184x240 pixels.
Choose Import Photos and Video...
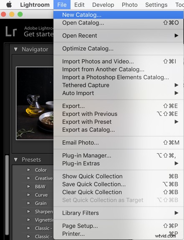pyautogui.click(x=118, y=61)
